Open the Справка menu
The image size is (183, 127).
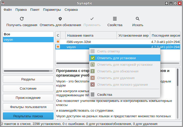[71, 9]
